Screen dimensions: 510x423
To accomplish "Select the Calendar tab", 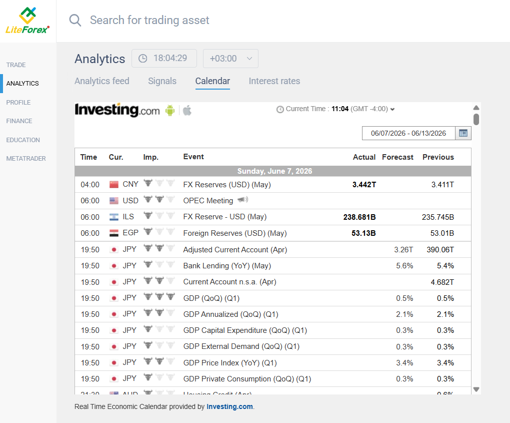I will (x=212, y=81).
